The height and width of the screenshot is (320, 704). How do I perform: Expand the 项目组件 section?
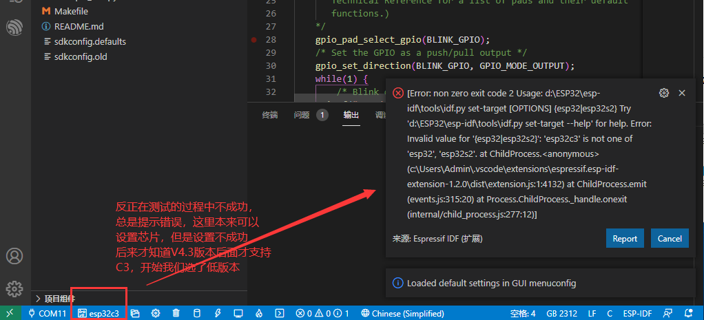55,299
